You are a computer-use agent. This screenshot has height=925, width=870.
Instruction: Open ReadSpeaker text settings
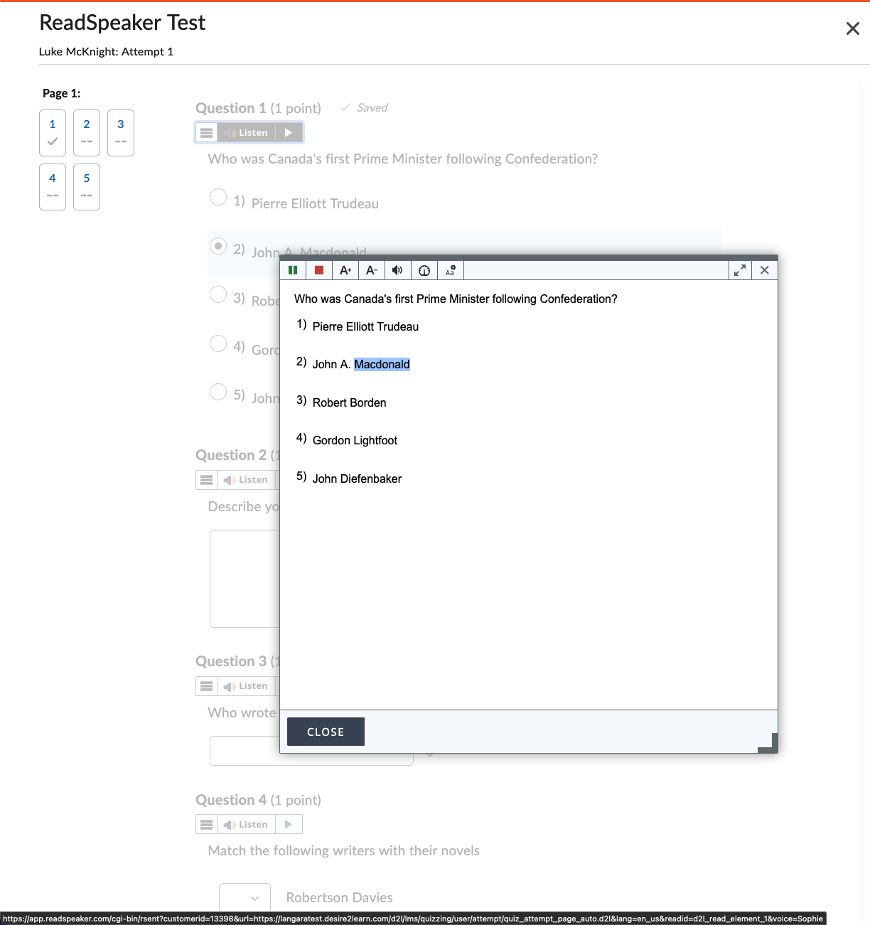450,270
